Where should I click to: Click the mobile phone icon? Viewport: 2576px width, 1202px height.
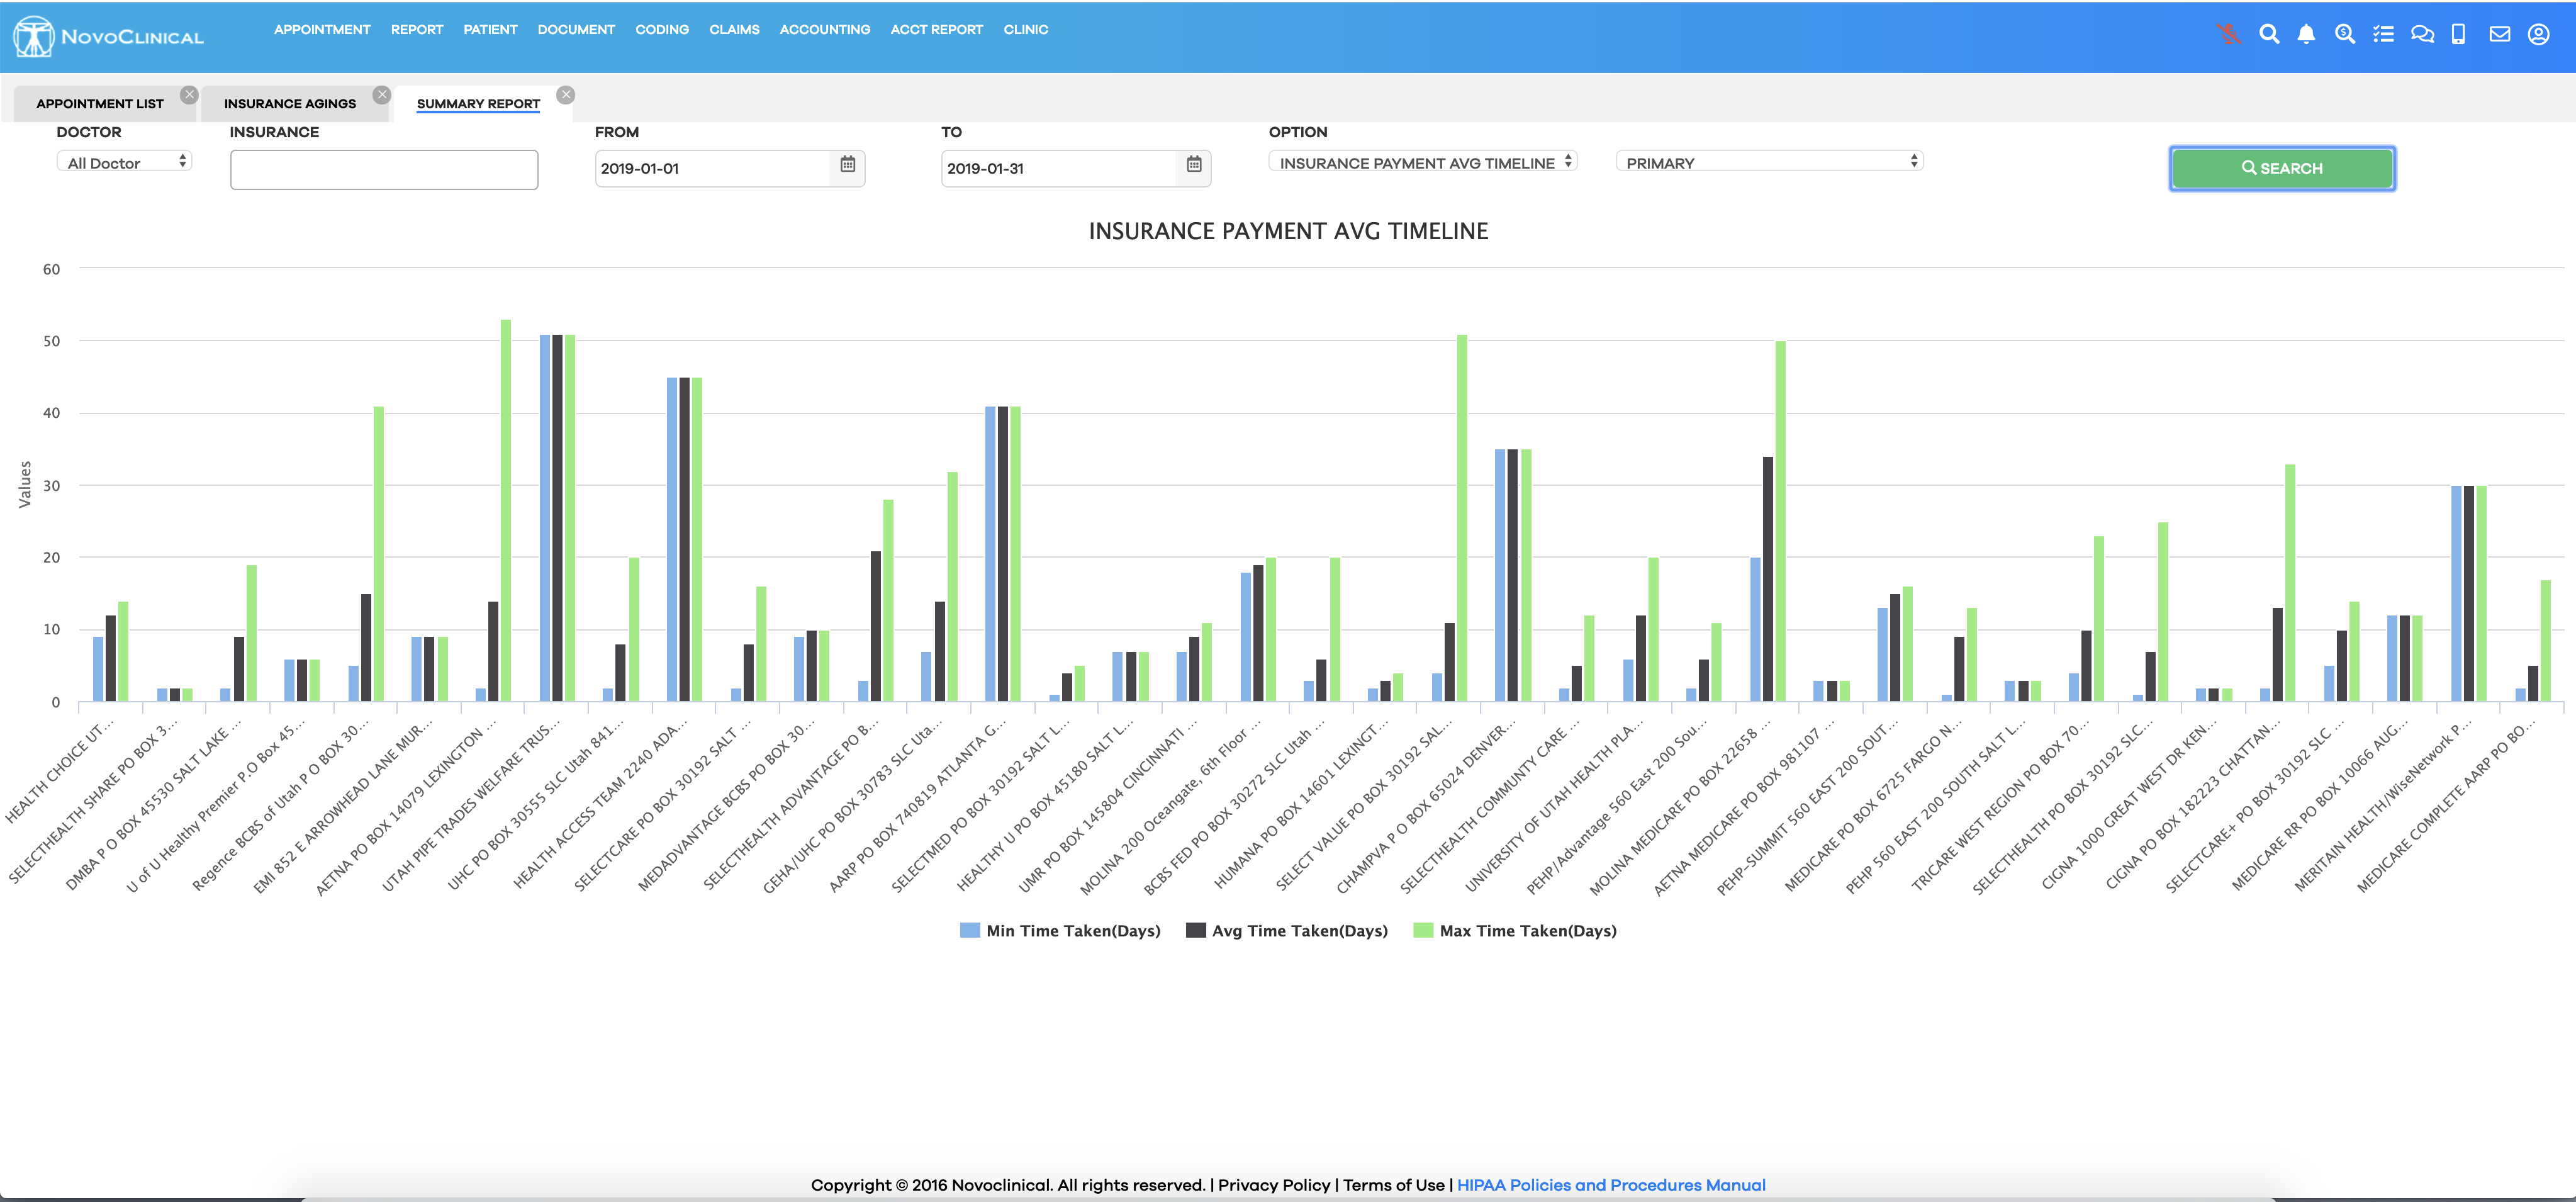click(x=2459, y=34)
